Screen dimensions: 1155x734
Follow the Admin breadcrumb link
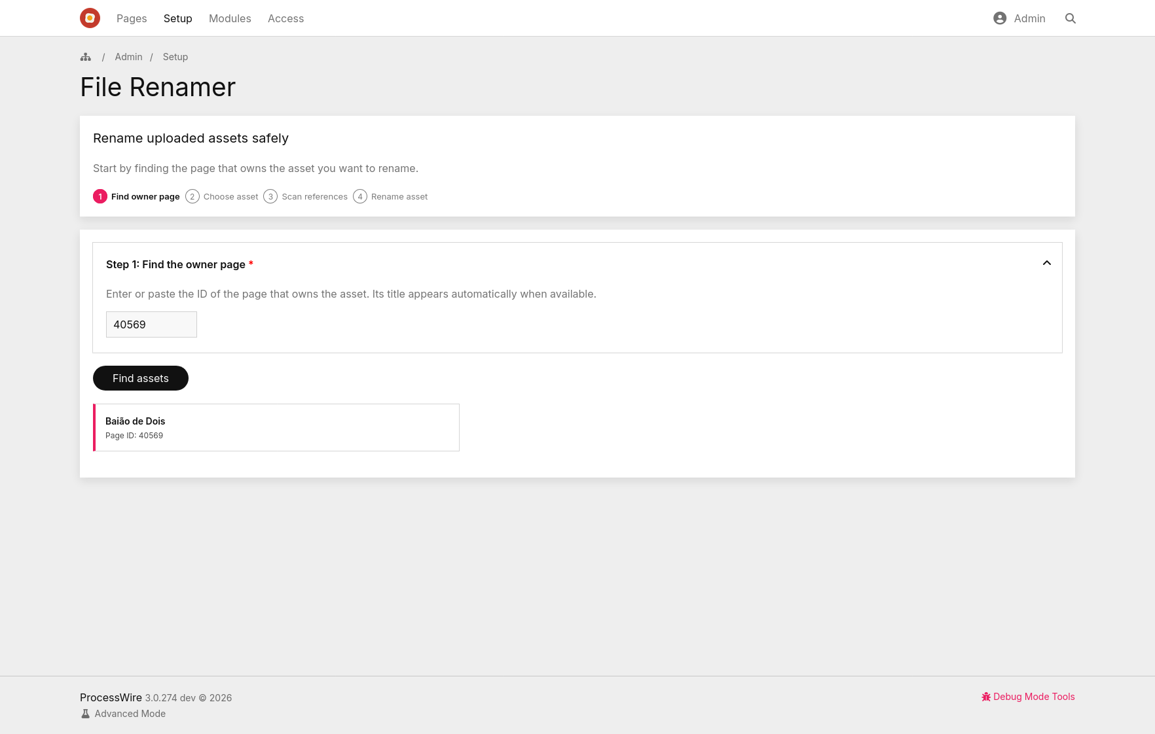pos(128,57)
